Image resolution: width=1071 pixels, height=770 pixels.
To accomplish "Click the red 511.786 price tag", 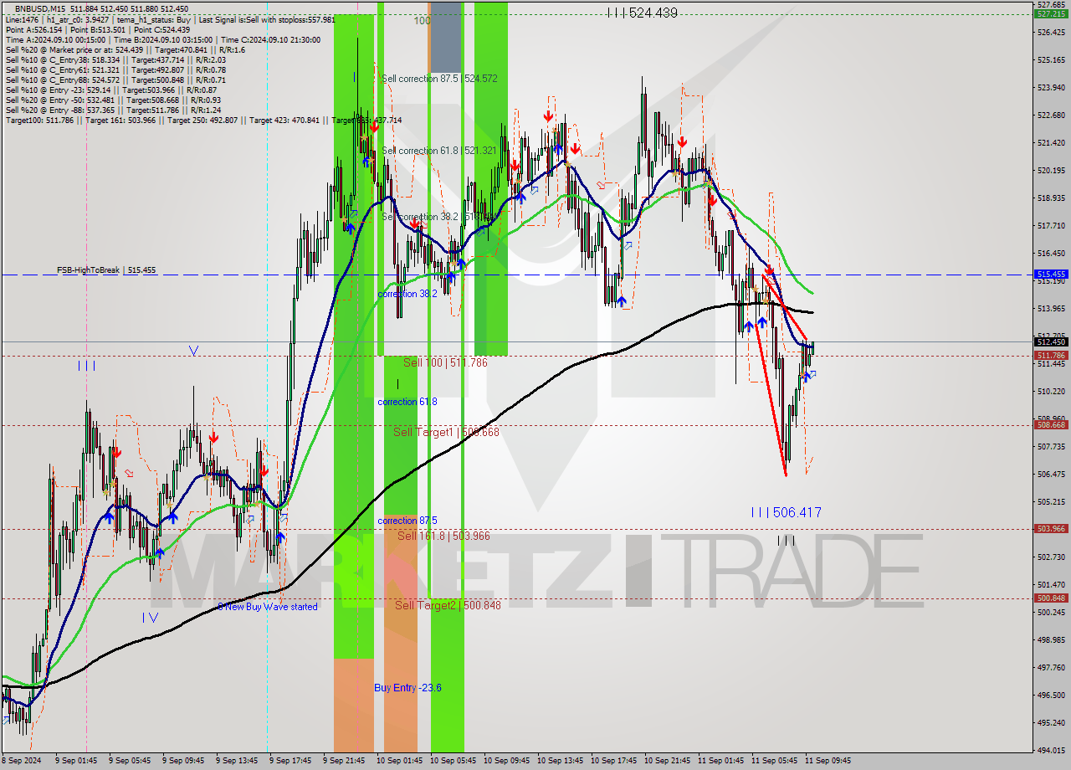I will click(1051, 355).
